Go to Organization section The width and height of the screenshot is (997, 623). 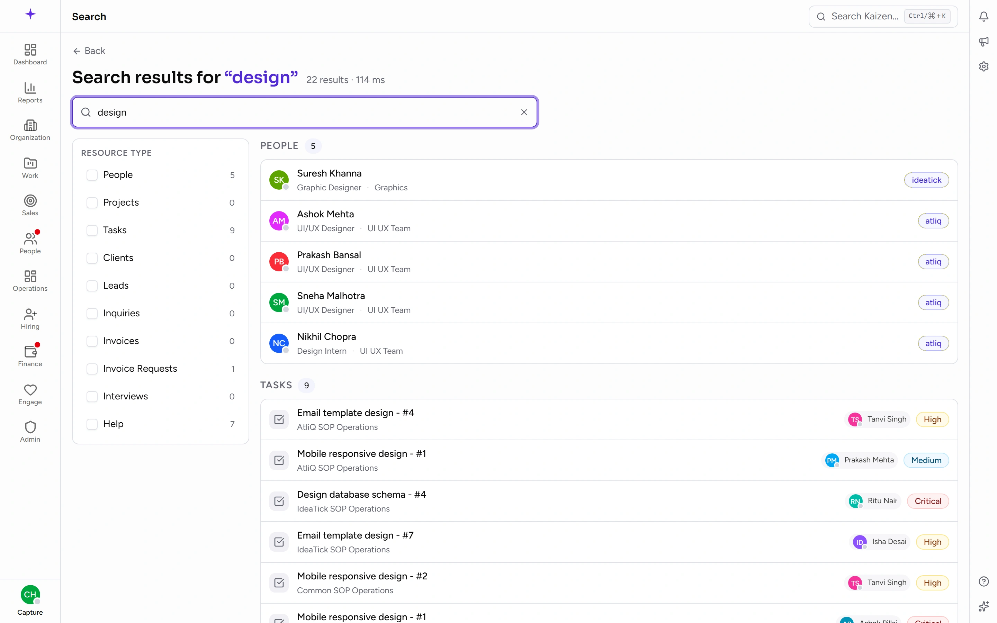30,130
